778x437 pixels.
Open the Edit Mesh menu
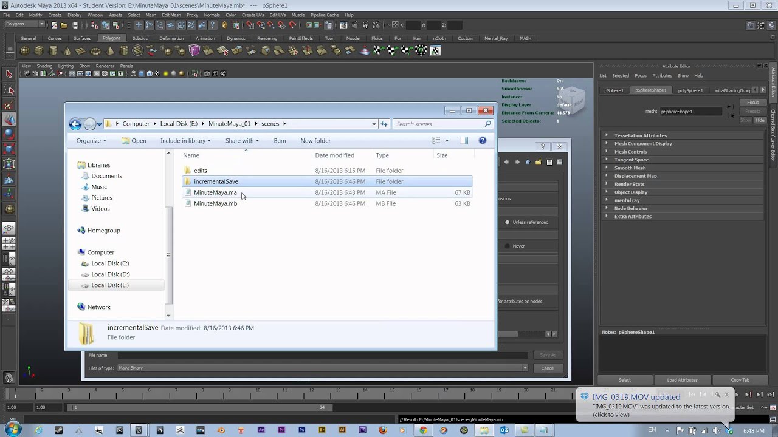171,15
